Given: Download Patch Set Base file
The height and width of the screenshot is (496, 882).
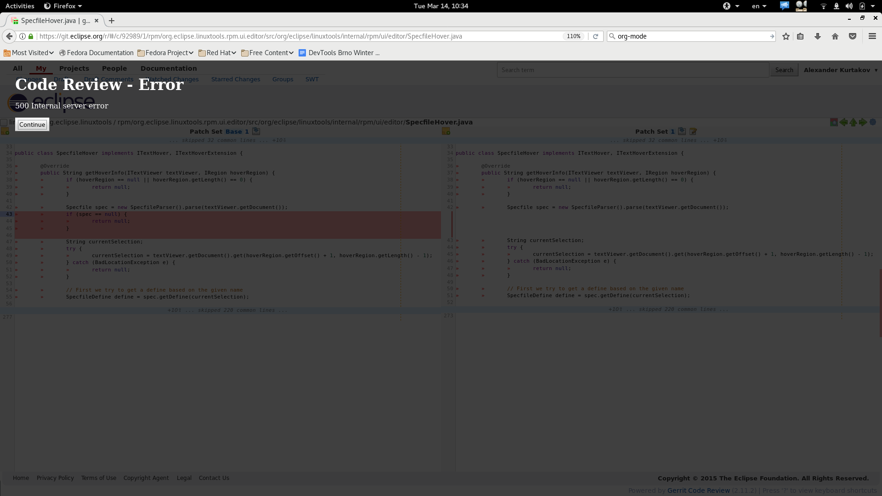Looking at the screenshot, I should tap(256, 131).
